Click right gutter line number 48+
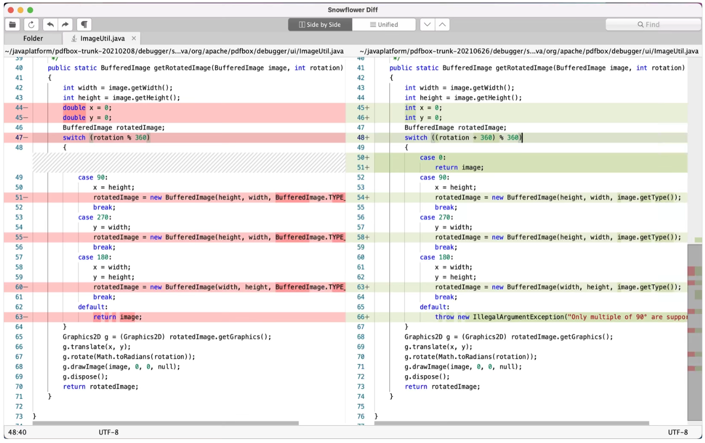705x443 pixels. pos(363,138)
